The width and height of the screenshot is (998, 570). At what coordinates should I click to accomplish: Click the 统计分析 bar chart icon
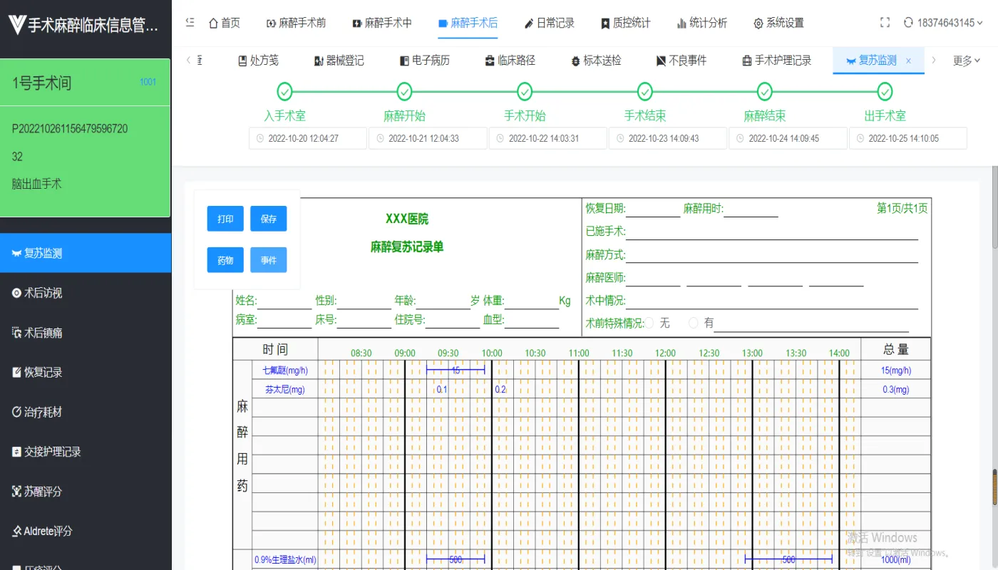tap(681, 24)
